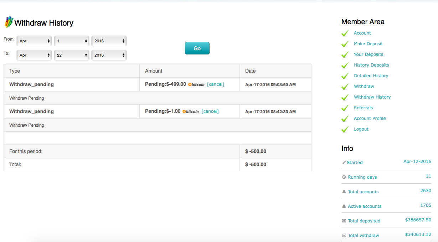Click the bitcoin icon in the $-499.00 row

pos(196,85)
